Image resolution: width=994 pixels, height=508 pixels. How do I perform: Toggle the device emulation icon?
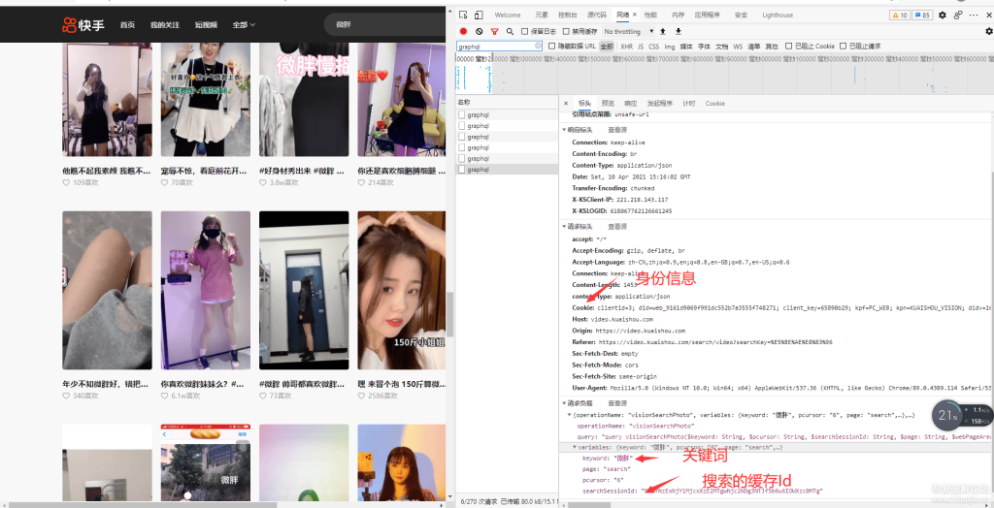point(480,16)
